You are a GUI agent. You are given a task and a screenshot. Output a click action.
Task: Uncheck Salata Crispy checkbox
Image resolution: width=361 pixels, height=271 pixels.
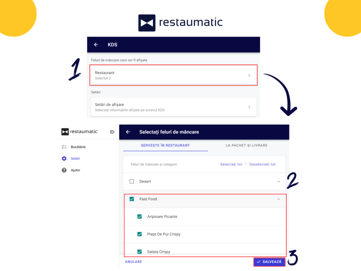[140, 252]
